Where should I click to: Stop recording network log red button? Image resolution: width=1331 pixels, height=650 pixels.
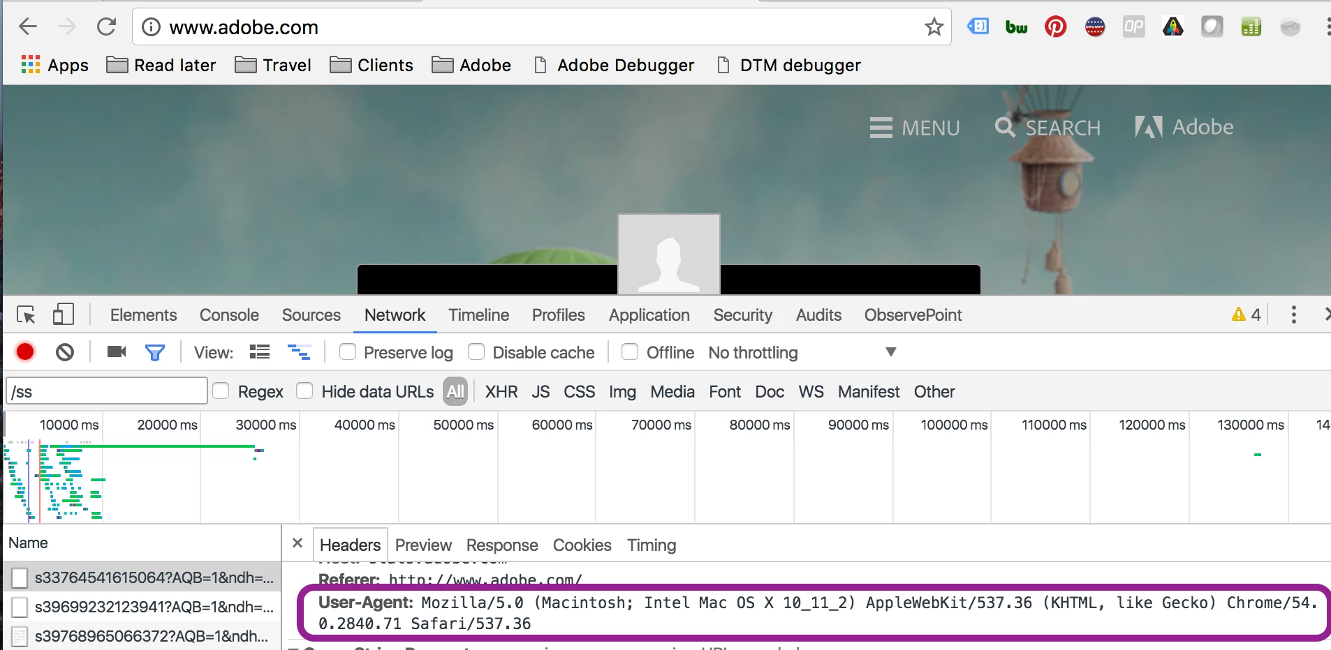pyautogui.click(x=25, y=352)
